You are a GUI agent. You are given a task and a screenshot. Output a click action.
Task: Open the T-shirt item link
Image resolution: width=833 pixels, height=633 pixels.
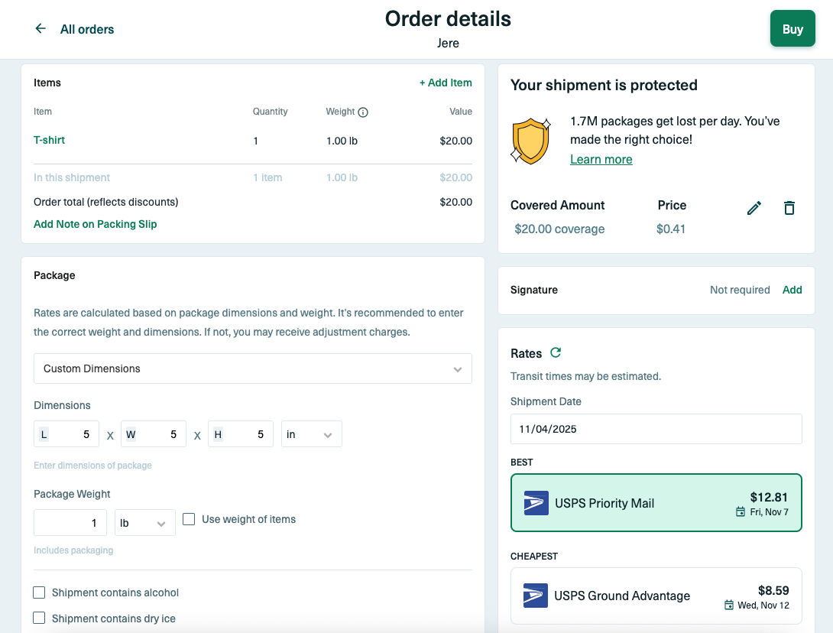pyautogui.click(x=49, y=140)
